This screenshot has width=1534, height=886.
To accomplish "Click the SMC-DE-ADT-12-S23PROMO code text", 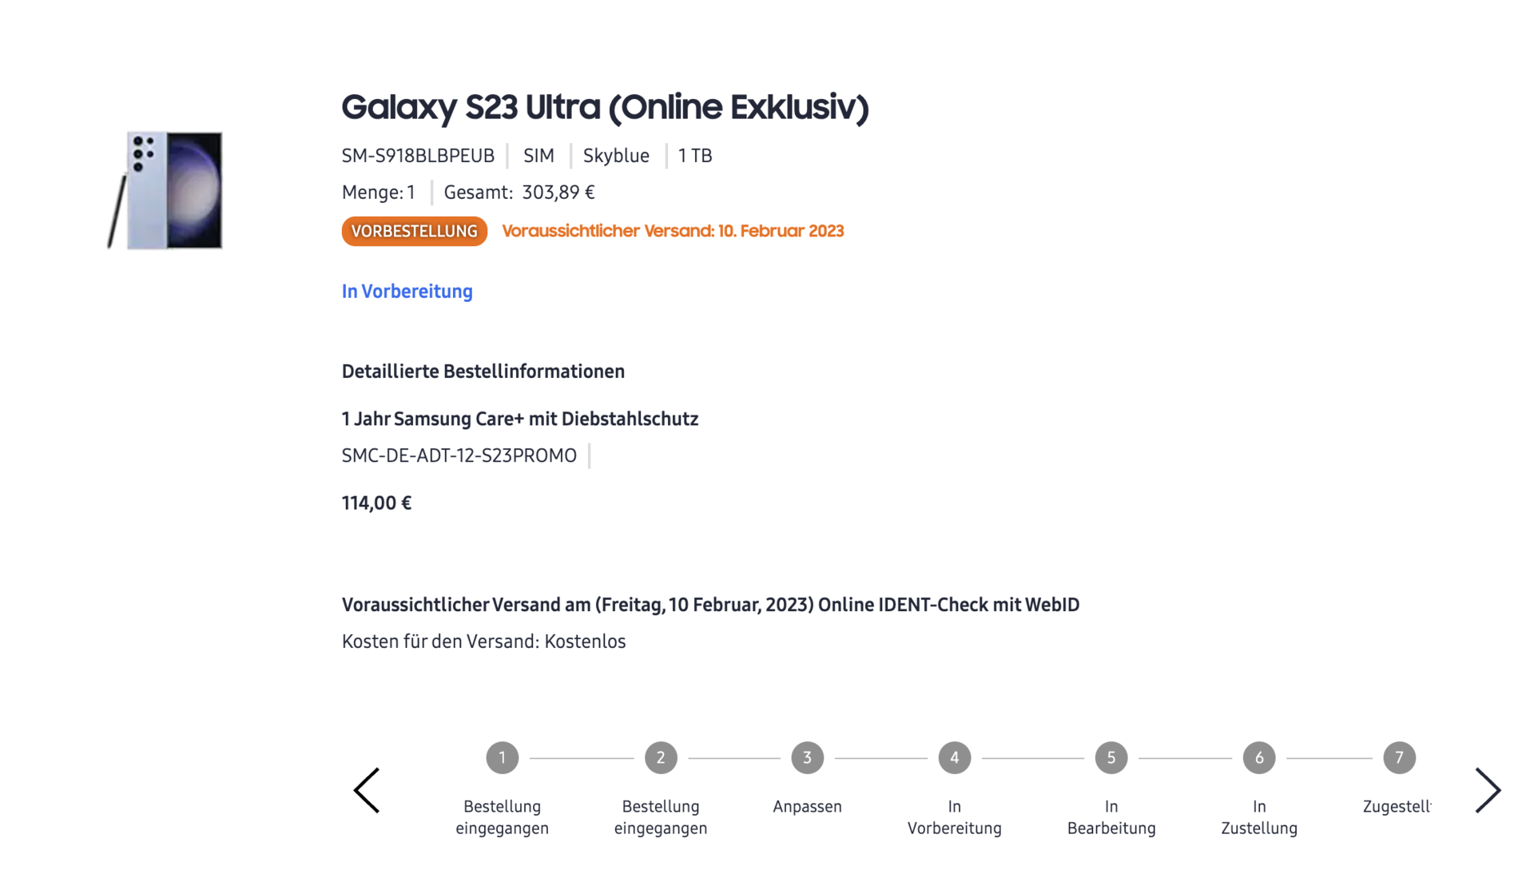I will point(459,455).
